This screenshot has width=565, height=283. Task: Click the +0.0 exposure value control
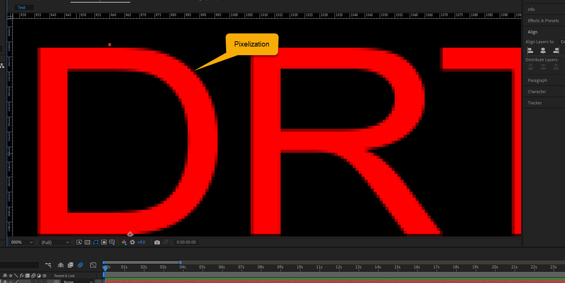point(141,242)
